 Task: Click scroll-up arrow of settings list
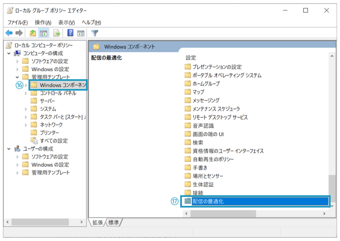[x=332, y=56]
